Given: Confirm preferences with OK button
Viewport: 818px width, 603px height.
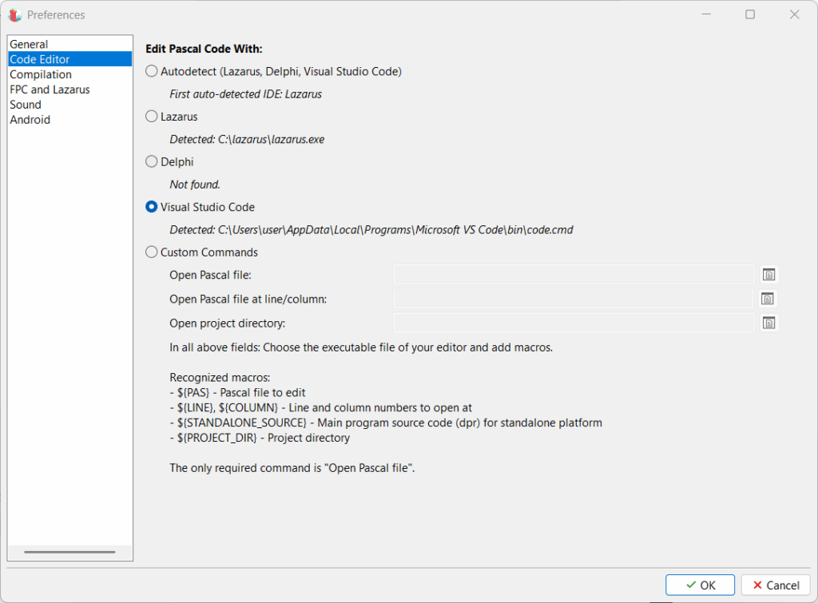Looking at the screenshot, I should click(700, 585).
